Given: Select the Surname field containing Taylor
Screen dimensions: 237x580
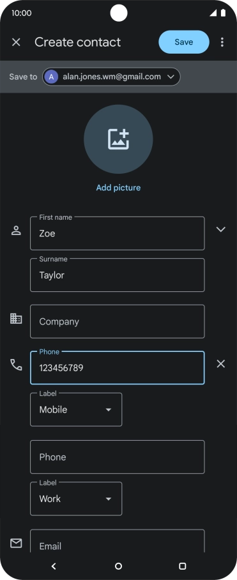Looking at the screenshot, I should 117,275.
